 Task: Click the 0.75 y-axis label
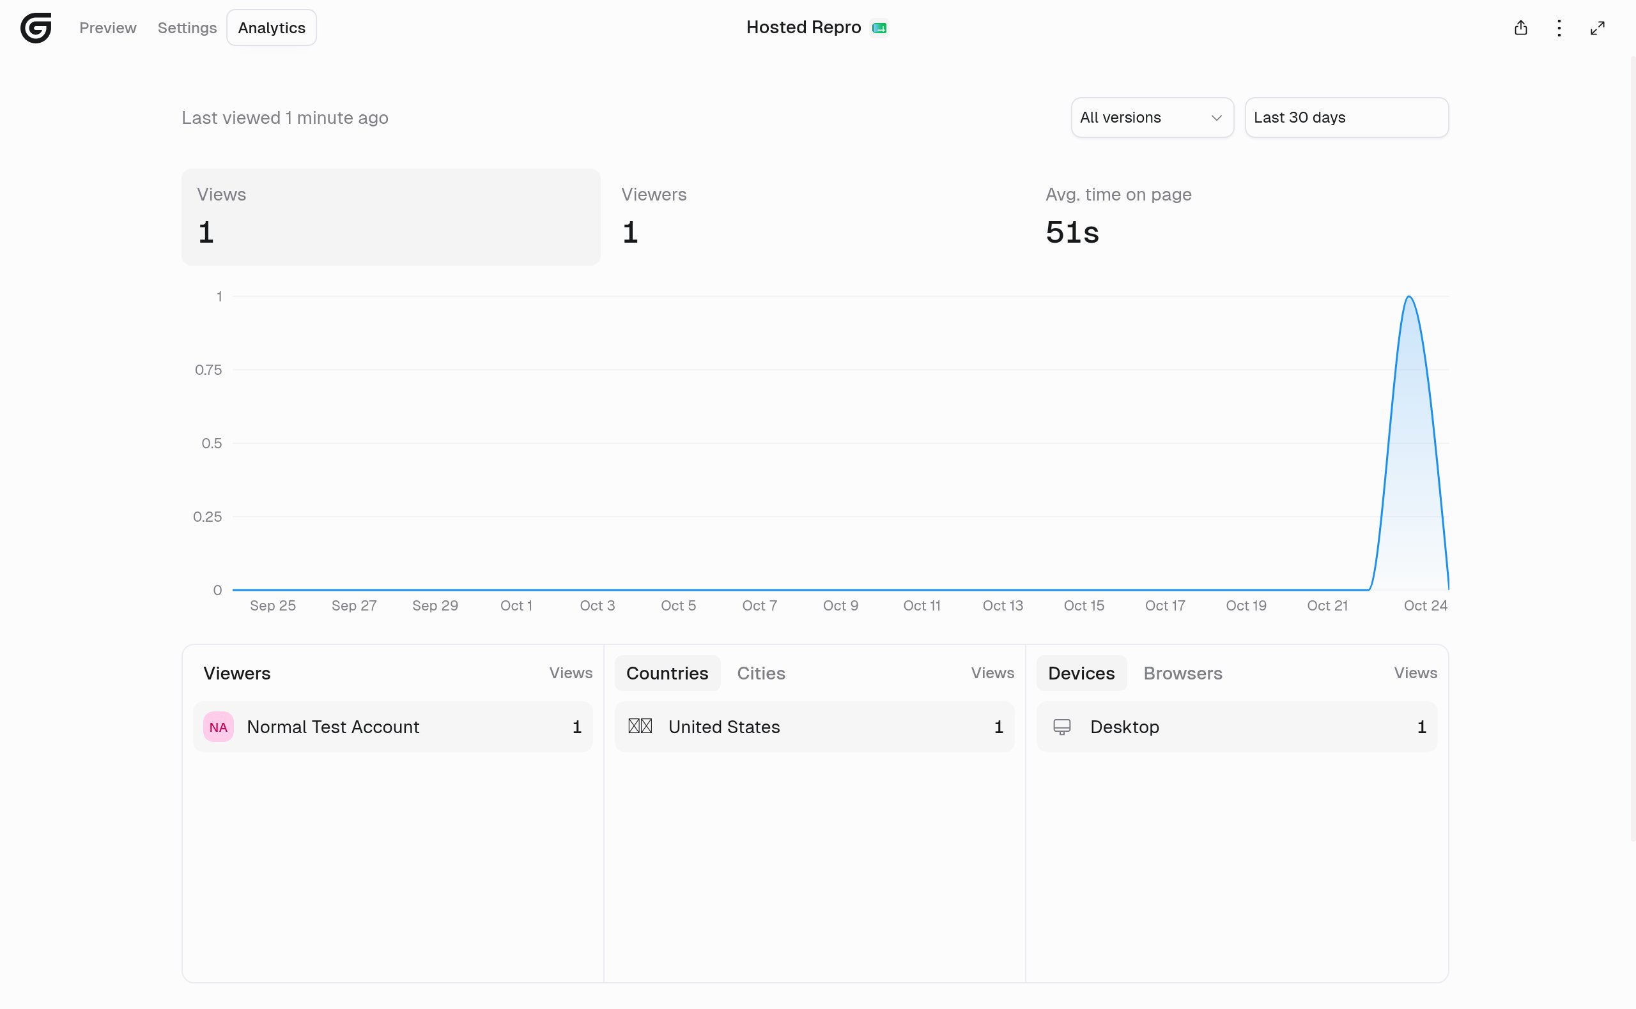pyautogui.click(x=208, y=370)
